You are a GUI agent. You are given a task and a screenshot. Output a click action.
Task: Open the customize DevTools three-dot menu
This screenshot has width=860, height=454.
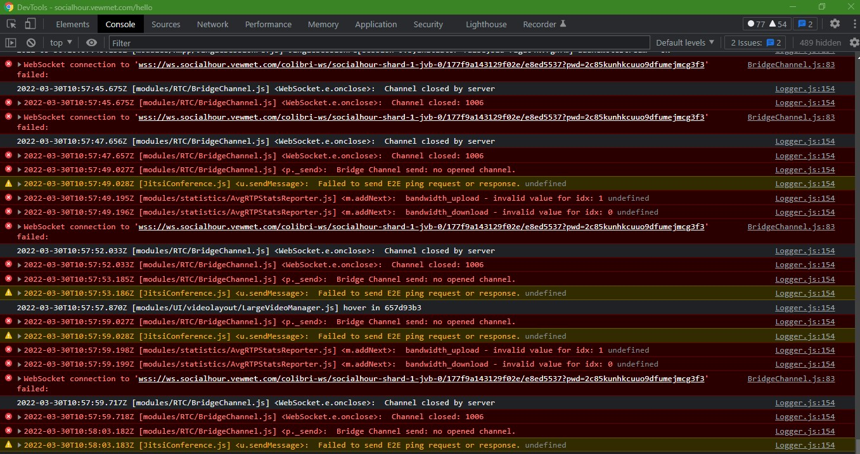(x=854, y=23)
